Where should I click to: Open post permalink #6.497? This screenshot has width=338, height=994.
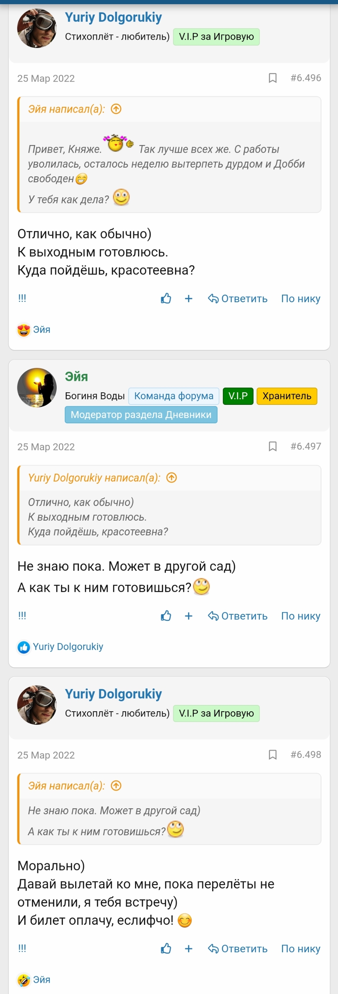coord(306,447)
